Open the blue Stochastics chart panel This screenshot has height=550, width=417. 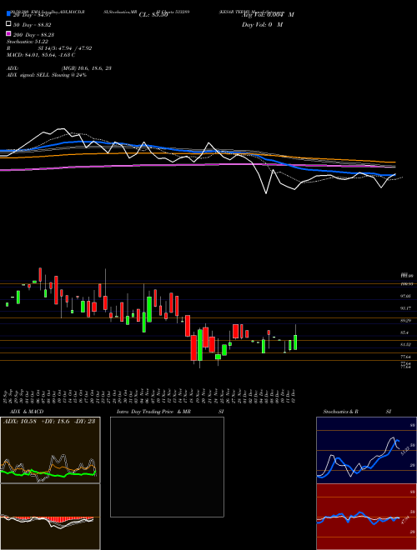click(366, 450)
